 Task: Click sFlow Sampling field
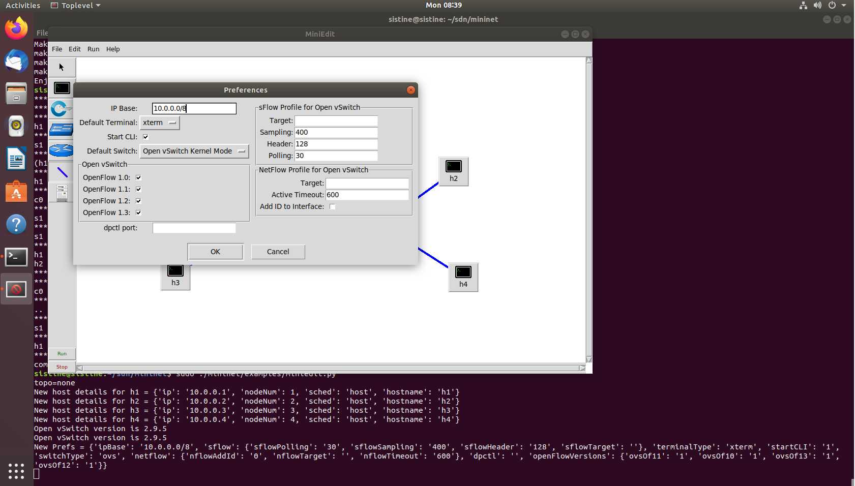[336, 132]
